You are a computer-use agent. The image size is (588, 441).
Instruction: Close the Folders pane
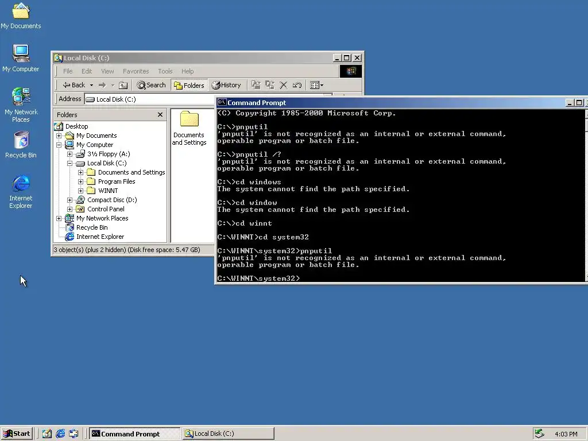(160, 114)
